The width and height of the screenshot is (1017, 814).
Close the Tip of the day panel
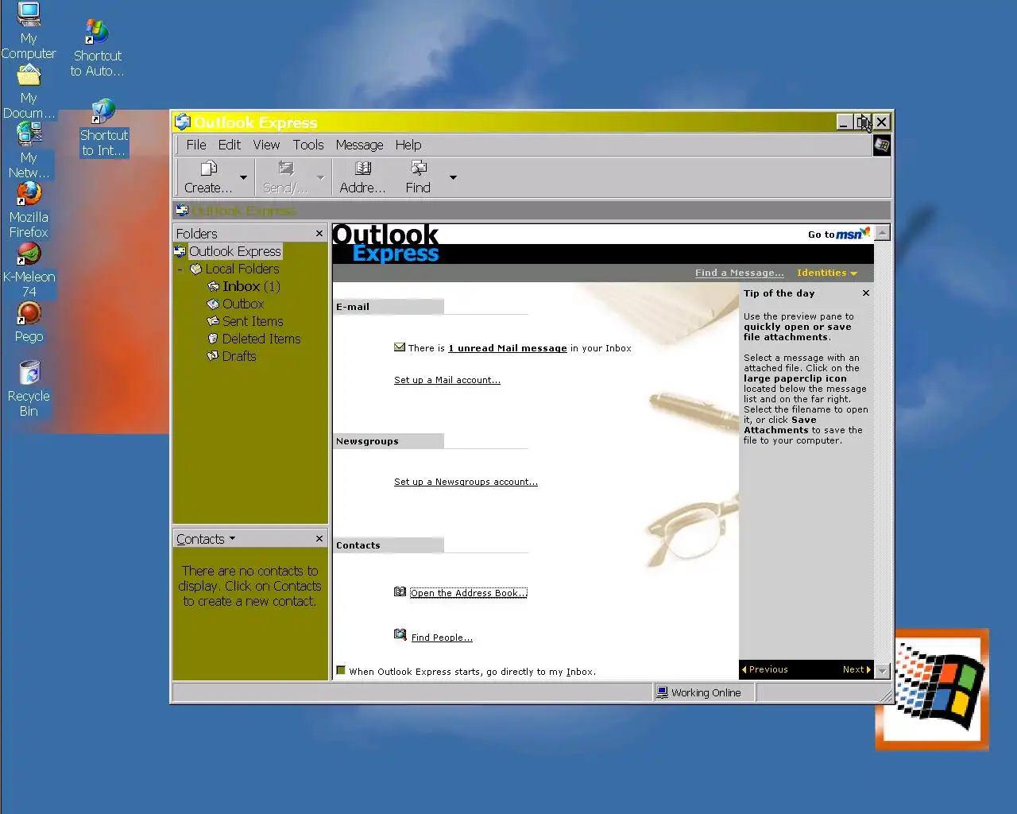tap(866, 293)
